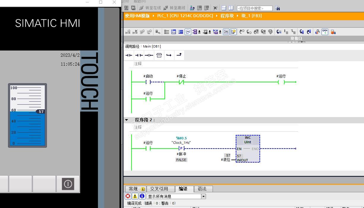Toggle network comments speech-bubble icon
This screenshot has height=208, width=364.
point(188,32)
